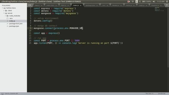Click line number 9 in gutter
The image size is (169, 95).
coord(31,28)
